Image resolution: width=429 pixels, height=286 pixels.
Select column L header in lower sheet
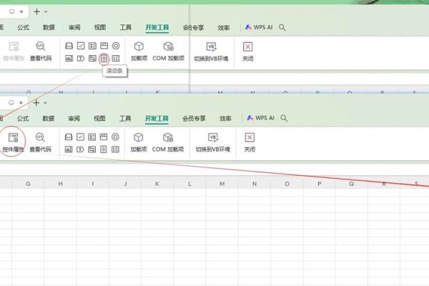(189, 184)
